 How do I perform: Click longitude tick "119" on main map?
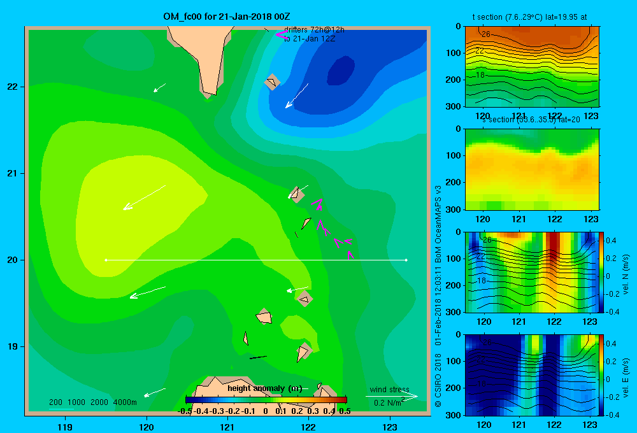click(65, 427)
